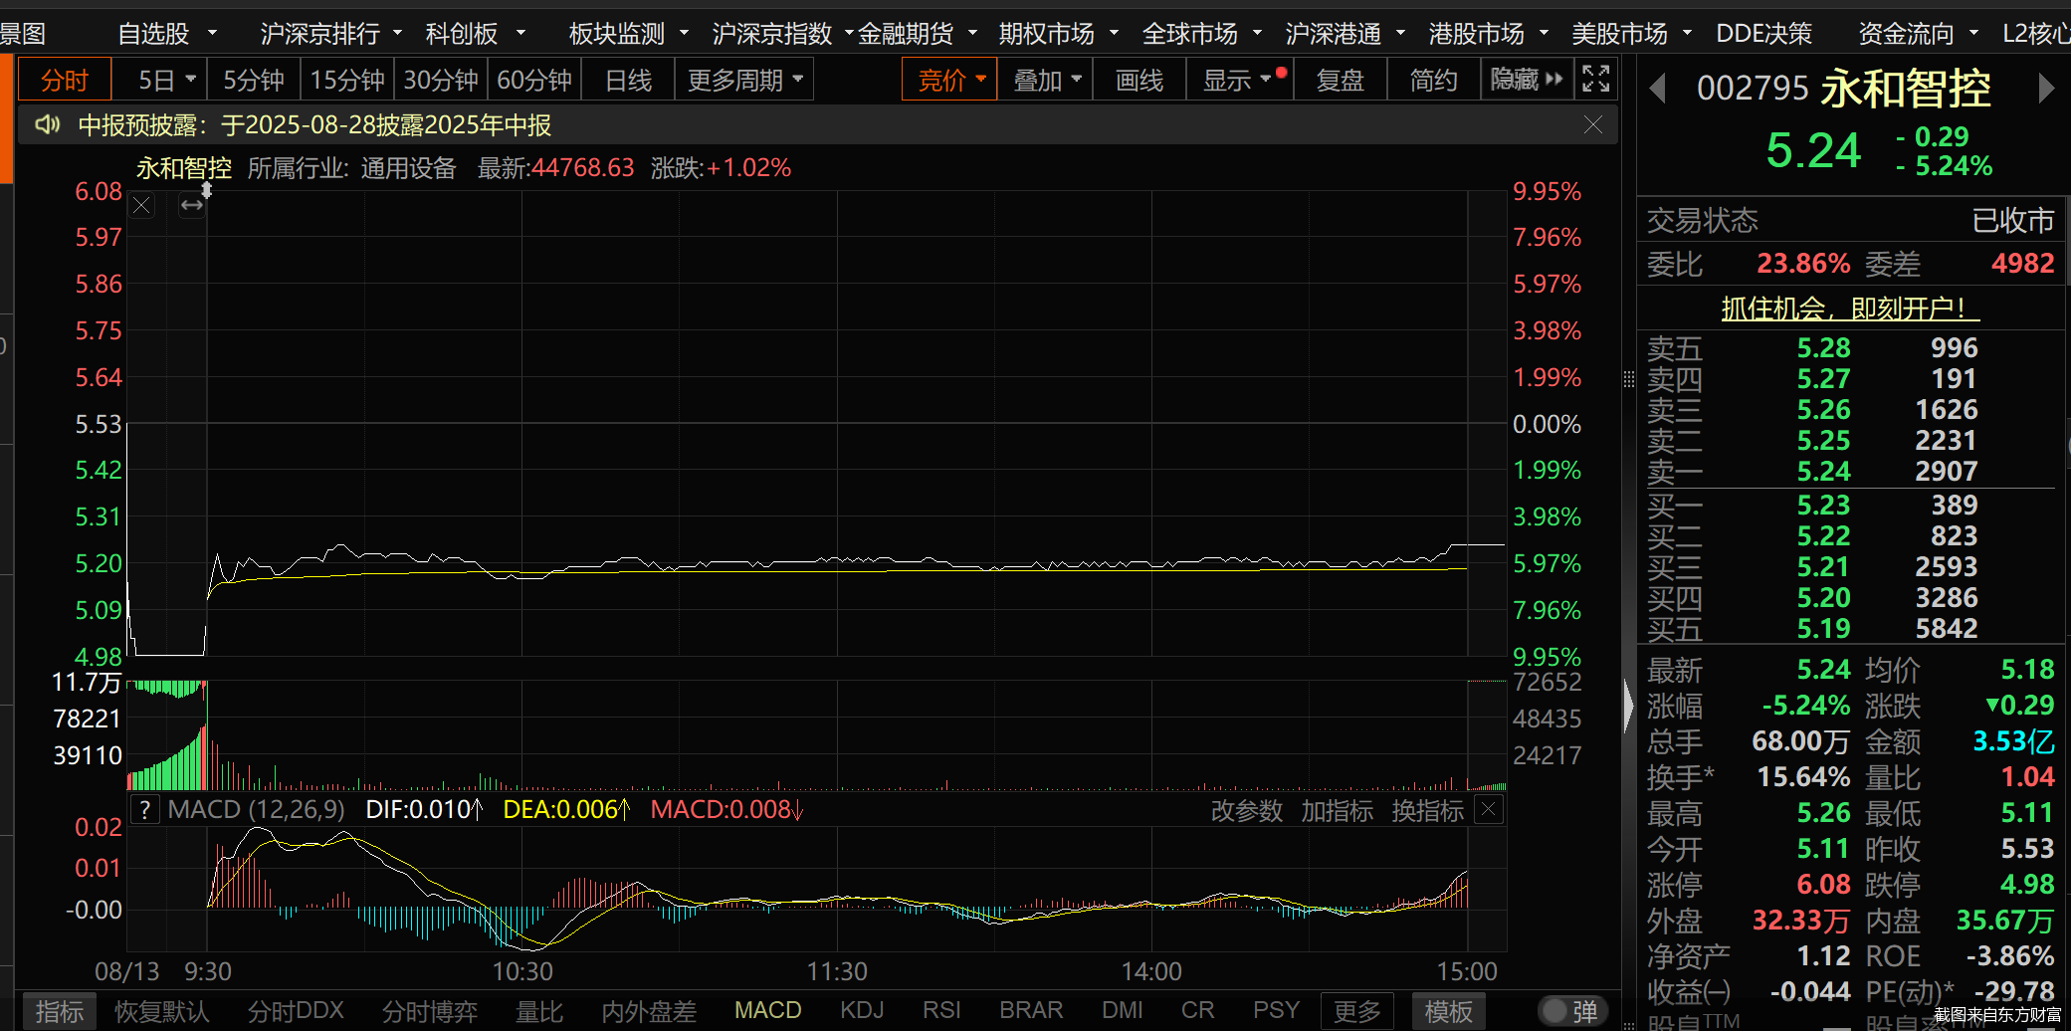Click the speaker icon in notice bar
Image resolution: width=2071 pixels, height=1031 pixels.
point(47,124)
